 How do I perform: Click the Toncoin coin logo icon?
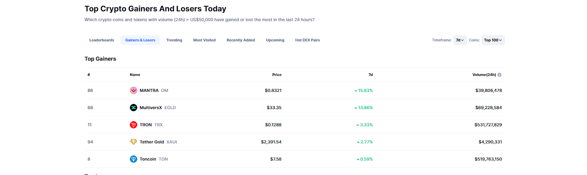pyautogui.click(x=134, y=159)
